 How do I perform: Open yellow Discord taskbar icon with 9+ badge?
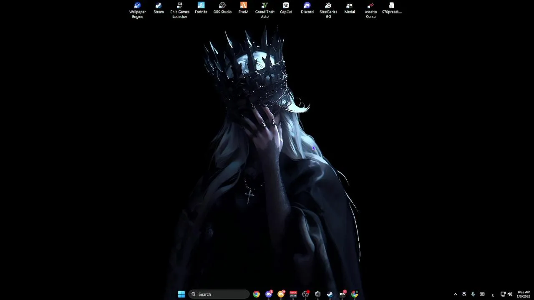(281, 294)
